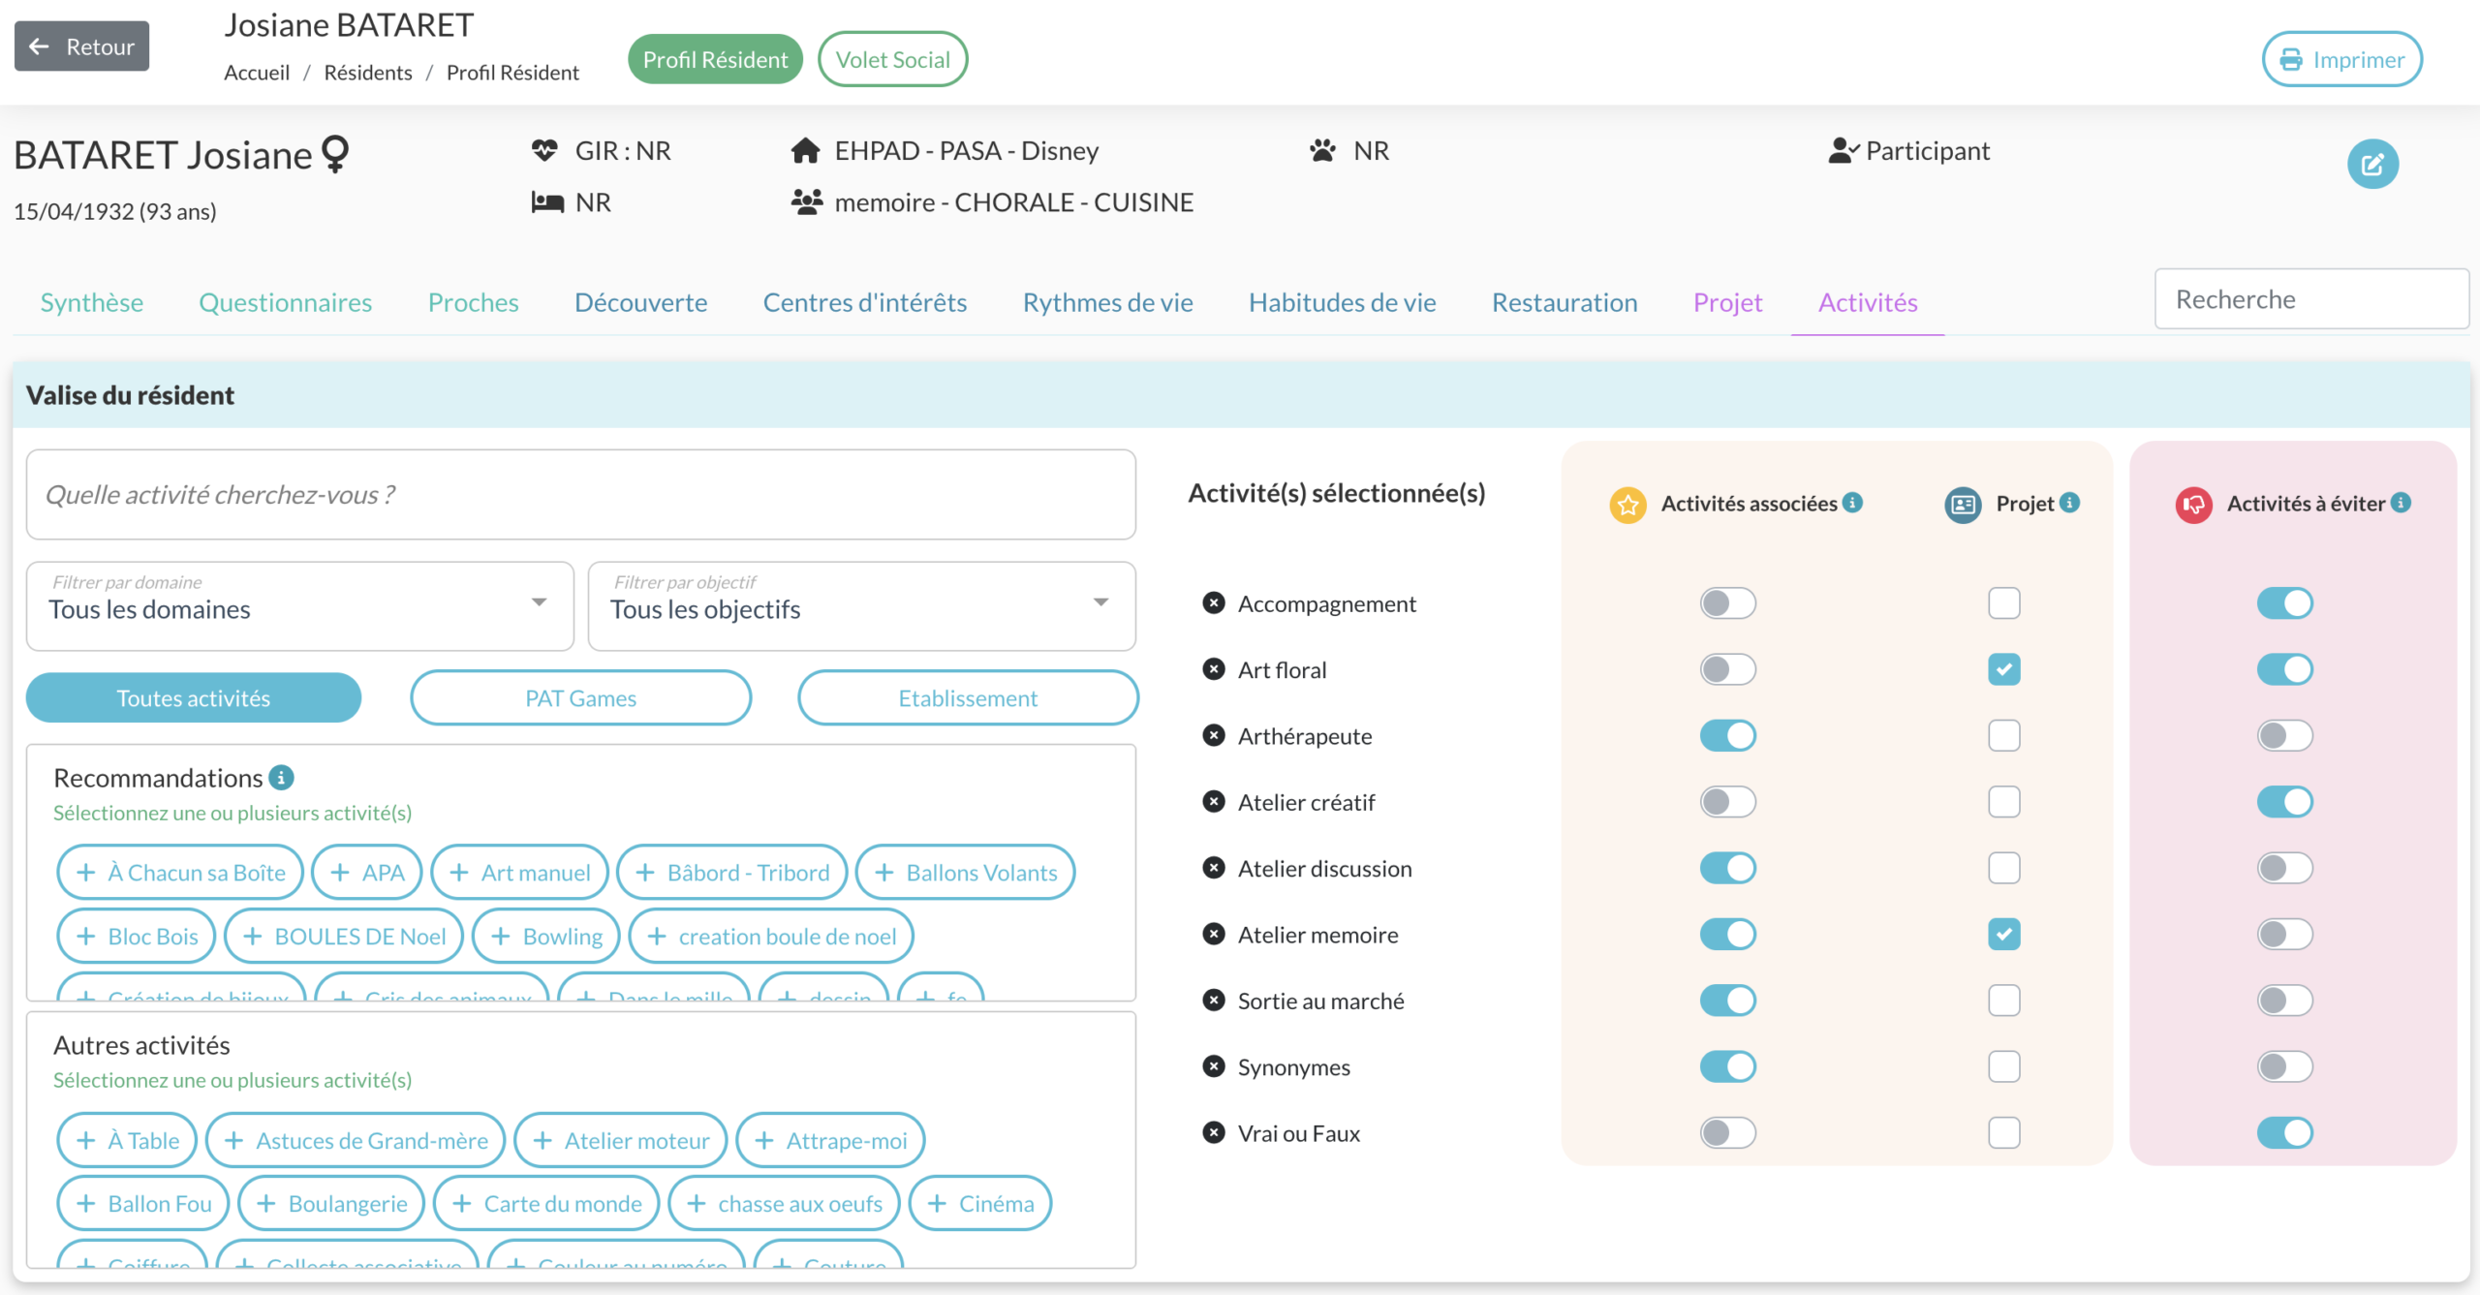Open the Centres d'intérêts tab

(x=864, y=303)
